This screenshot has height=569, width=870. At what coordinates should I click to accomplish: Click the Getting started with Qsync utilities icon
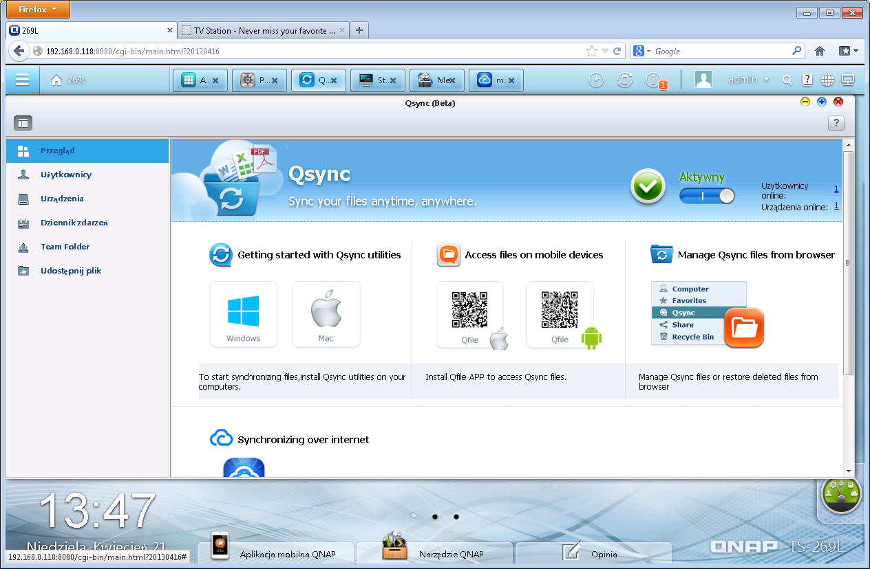221,255
